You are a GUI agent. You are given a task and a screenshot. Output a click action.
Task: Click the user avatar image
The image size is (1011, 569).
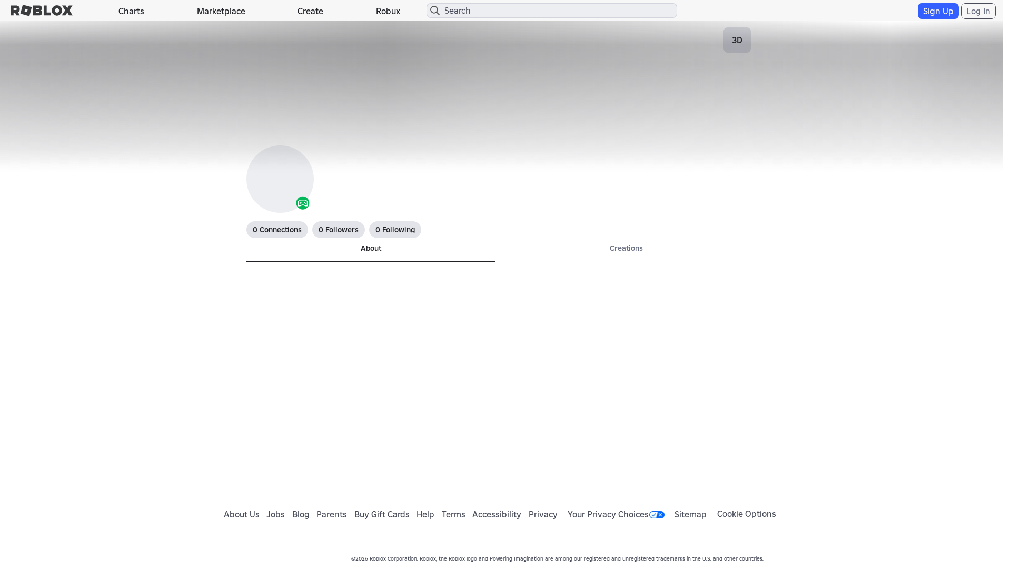point(280,179)
